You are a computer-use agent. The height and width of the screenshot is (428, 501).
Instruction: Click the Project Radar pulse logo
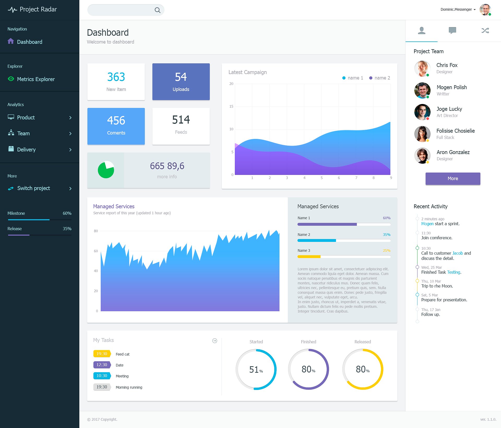coord(12,10)
